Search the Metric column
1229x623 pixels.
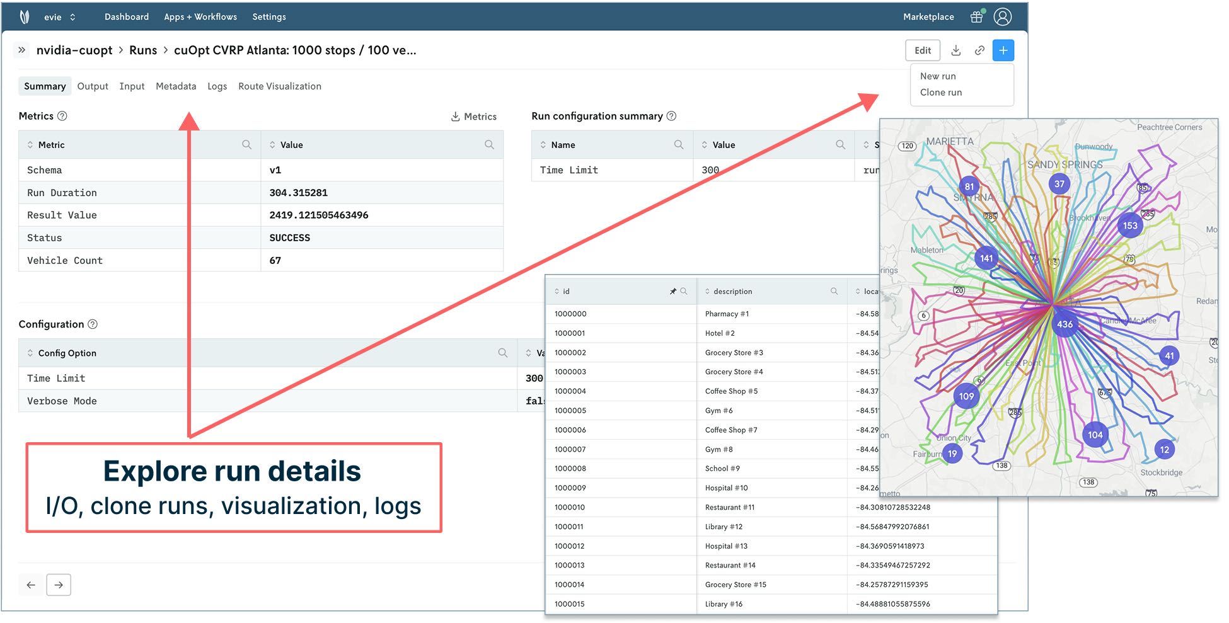click(x=246, y=145)
